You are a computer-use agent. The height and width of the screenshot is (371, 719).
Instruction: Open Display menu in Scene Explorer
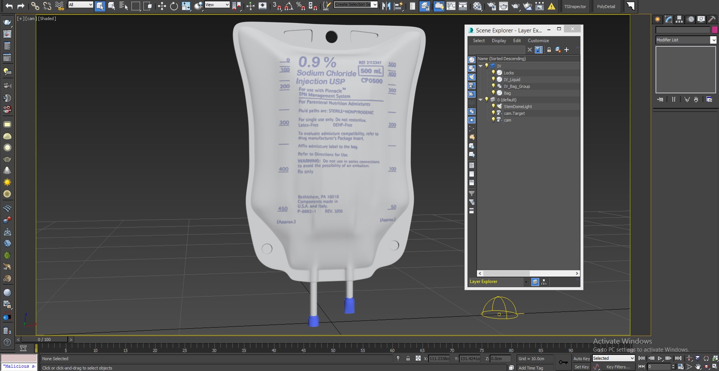click(499, 40)
